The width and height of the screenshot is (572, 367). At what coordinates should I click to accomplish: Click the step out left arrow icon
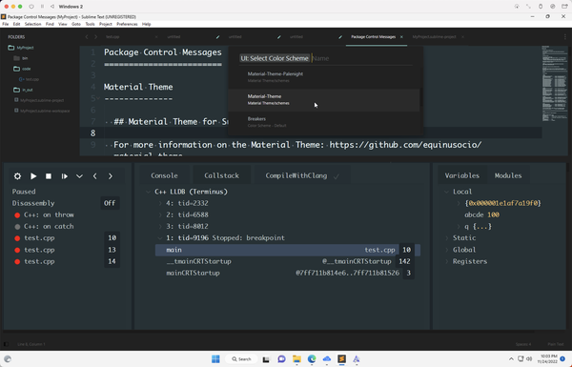pos(94,176)
